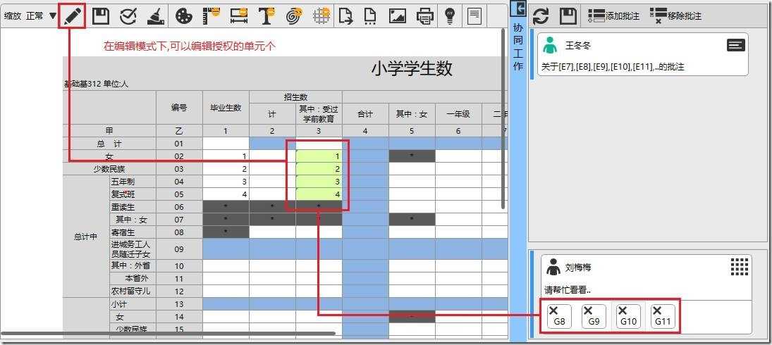Click the green avatar of 王冬冬
Viewport: 772px width, 345px height.
pos(550,45)
